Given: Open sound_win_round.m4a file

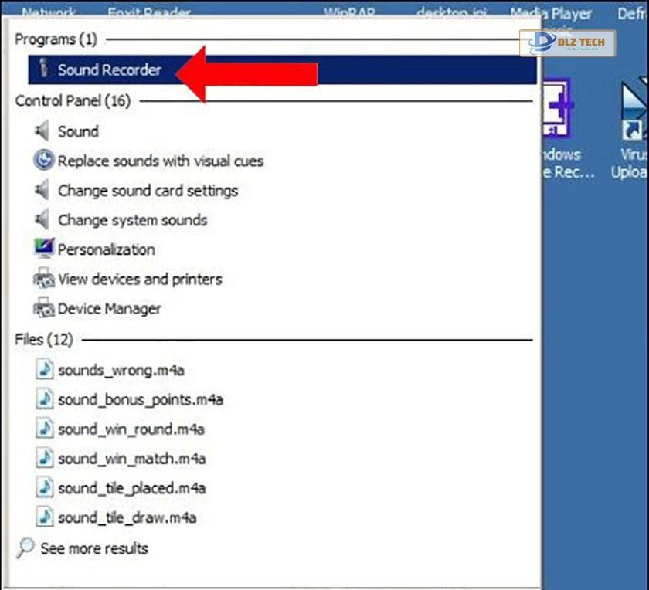Looking at the screenshot, I should click(x=131, y=429).
